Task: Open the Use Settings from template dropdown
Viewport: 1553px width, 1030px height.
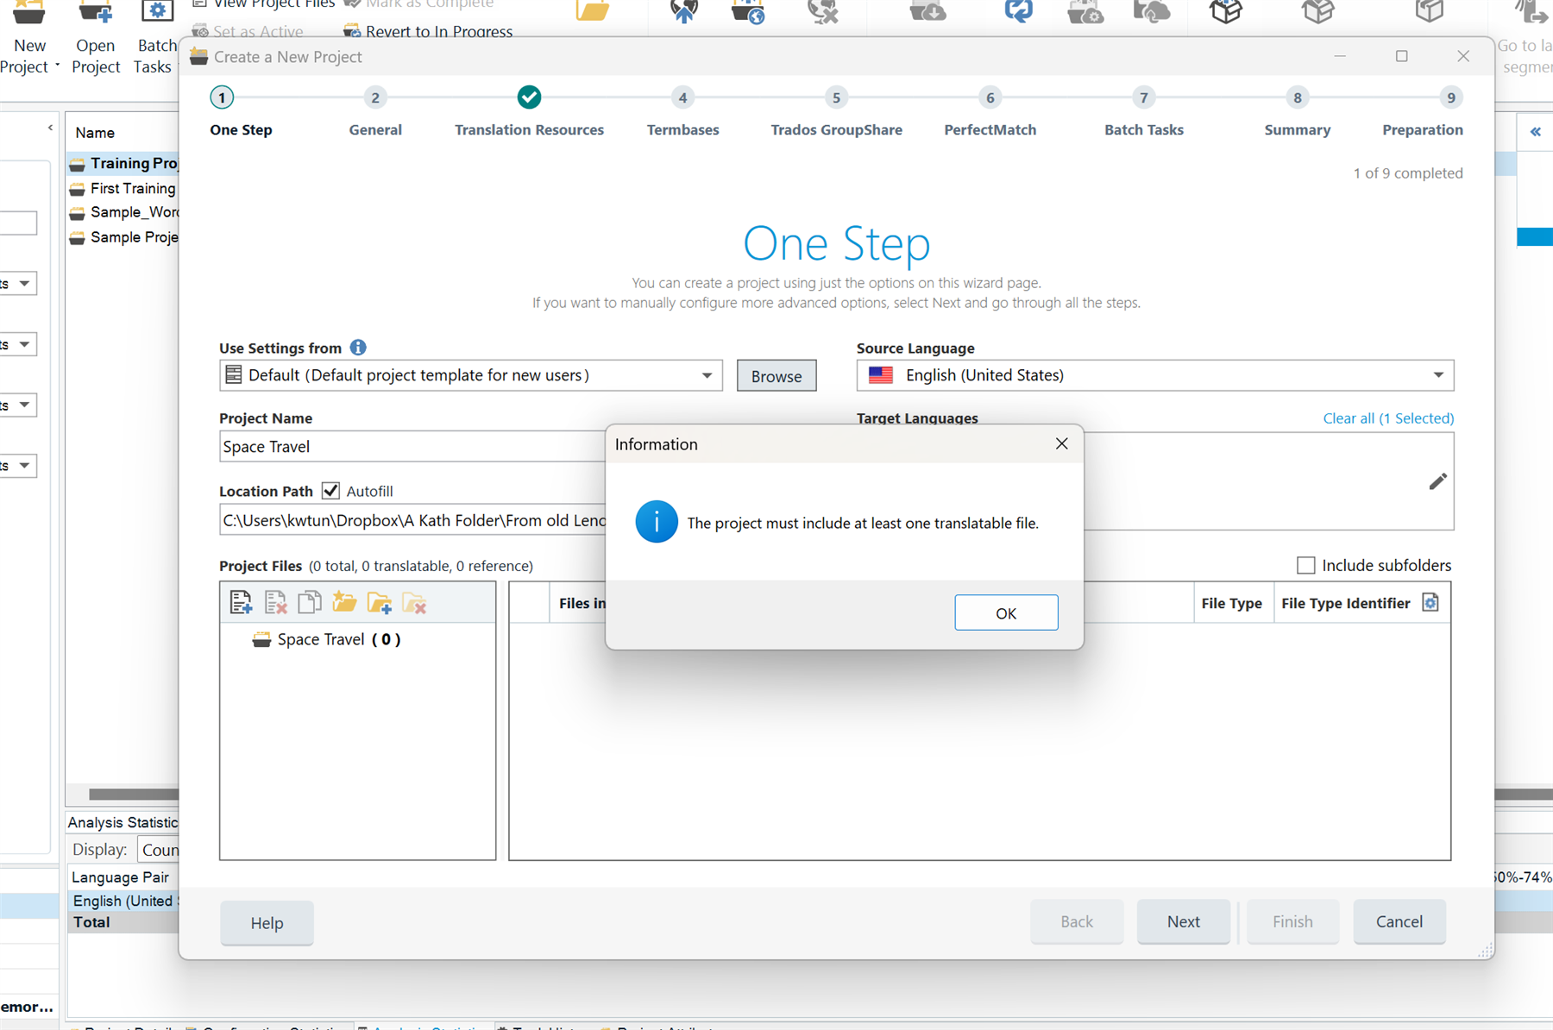Action: point(707,375)
